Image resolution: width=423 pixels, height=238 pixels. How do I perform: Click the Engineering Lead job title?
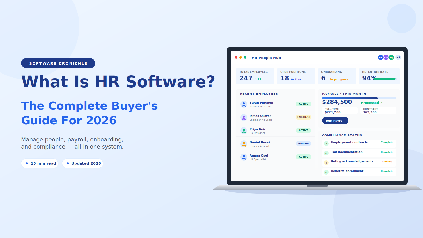tap(260, 120)
